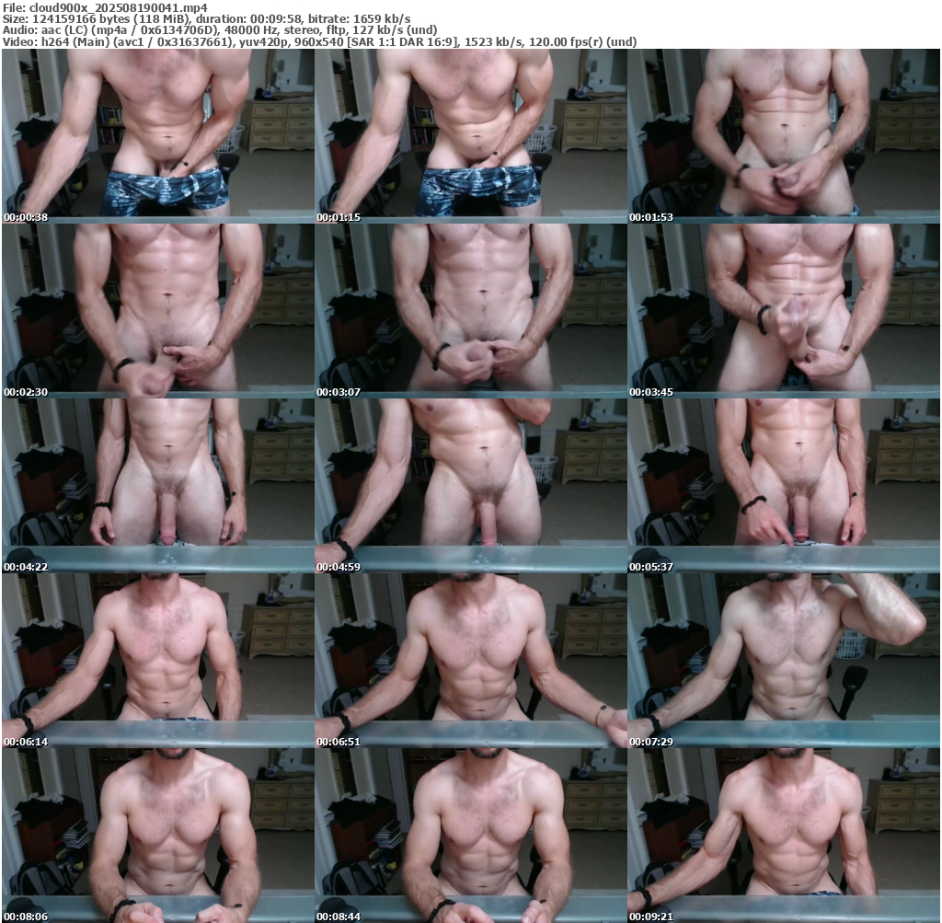Click the "Video: h264 (Main)" info line
The width and height of the screenshot is (942, 923).
[x=319, y=41]
